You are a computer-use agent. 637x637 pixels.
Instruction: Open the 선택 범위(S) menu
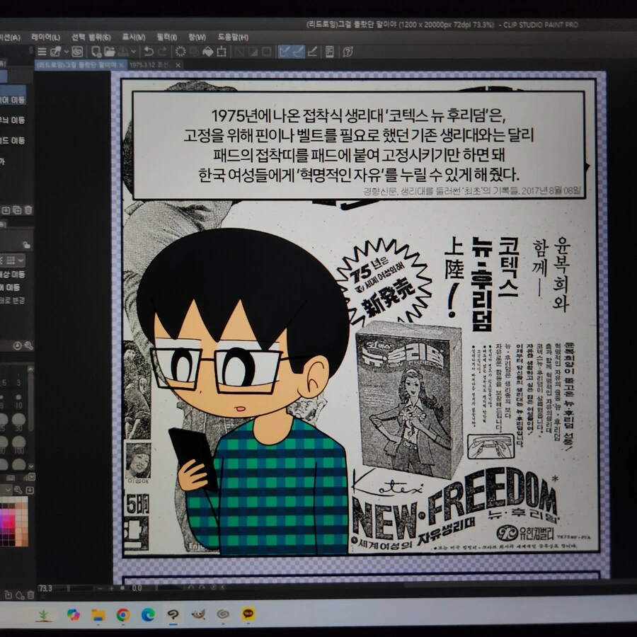(x=91, y=38)
